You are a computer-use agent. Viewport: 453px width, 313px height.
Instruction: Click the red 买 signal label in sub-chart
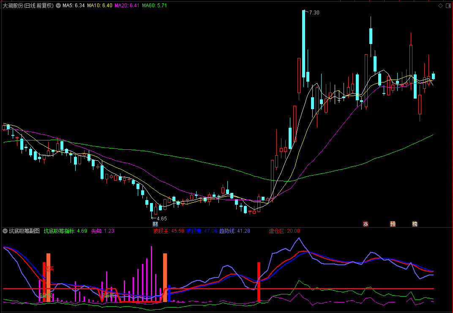click(50, 269)
